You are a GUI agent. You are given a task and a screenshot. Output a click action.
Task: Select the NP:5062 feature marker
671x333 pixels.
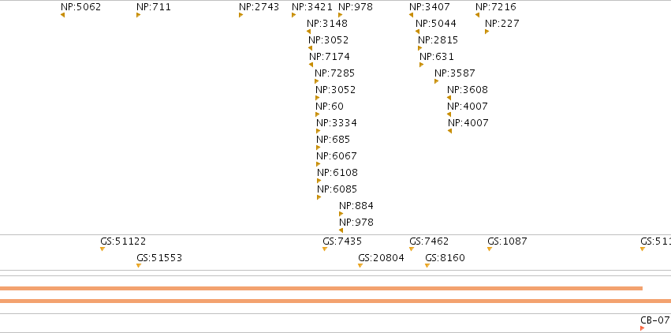[x=62, y=15]
